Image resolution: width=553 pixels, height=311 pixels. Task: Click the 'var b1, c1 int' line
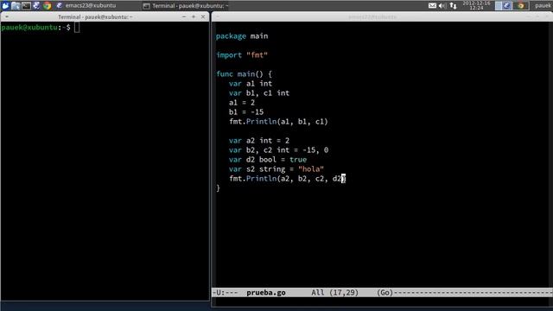(x=259, y=93)
